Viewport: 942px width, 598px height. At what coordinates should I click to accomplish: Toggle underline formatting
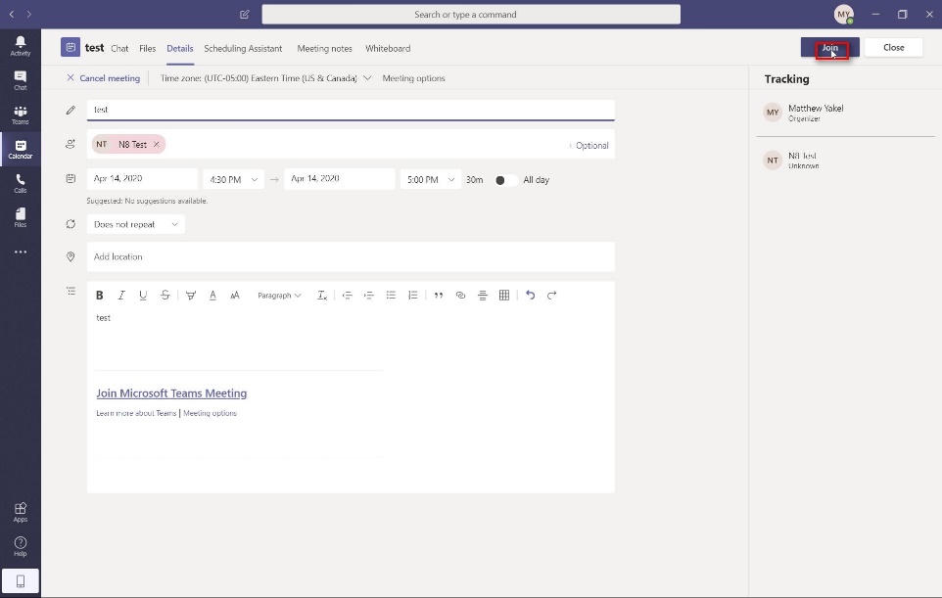(143, 295)
